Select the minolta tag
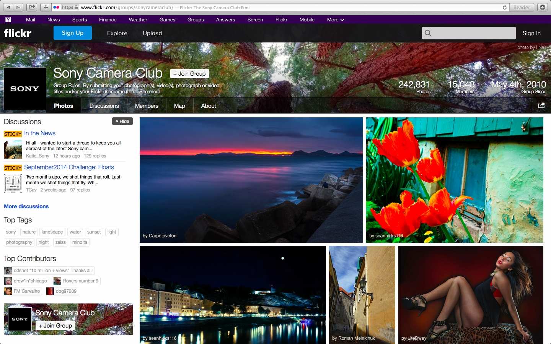Image resolution: width=551 pixels, height=344 pixels. [x=80, y=242]
